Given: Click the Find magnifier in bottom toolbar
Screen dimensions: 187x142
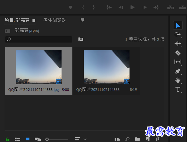Looking at the screenshot, I should pos(127,139).
